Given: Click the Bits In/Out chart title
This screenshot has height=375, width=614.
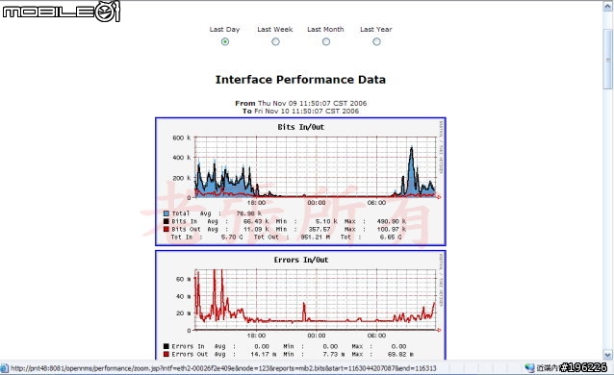Looking at the screenshot, I should [300, 127].
